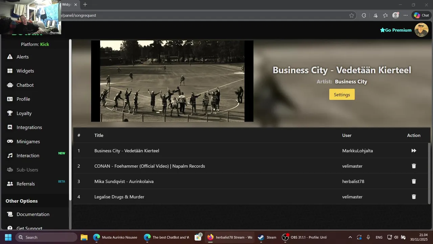Click the battery status tray icon
This screenshot has width=433, height=244.
(x=403, y=237)
